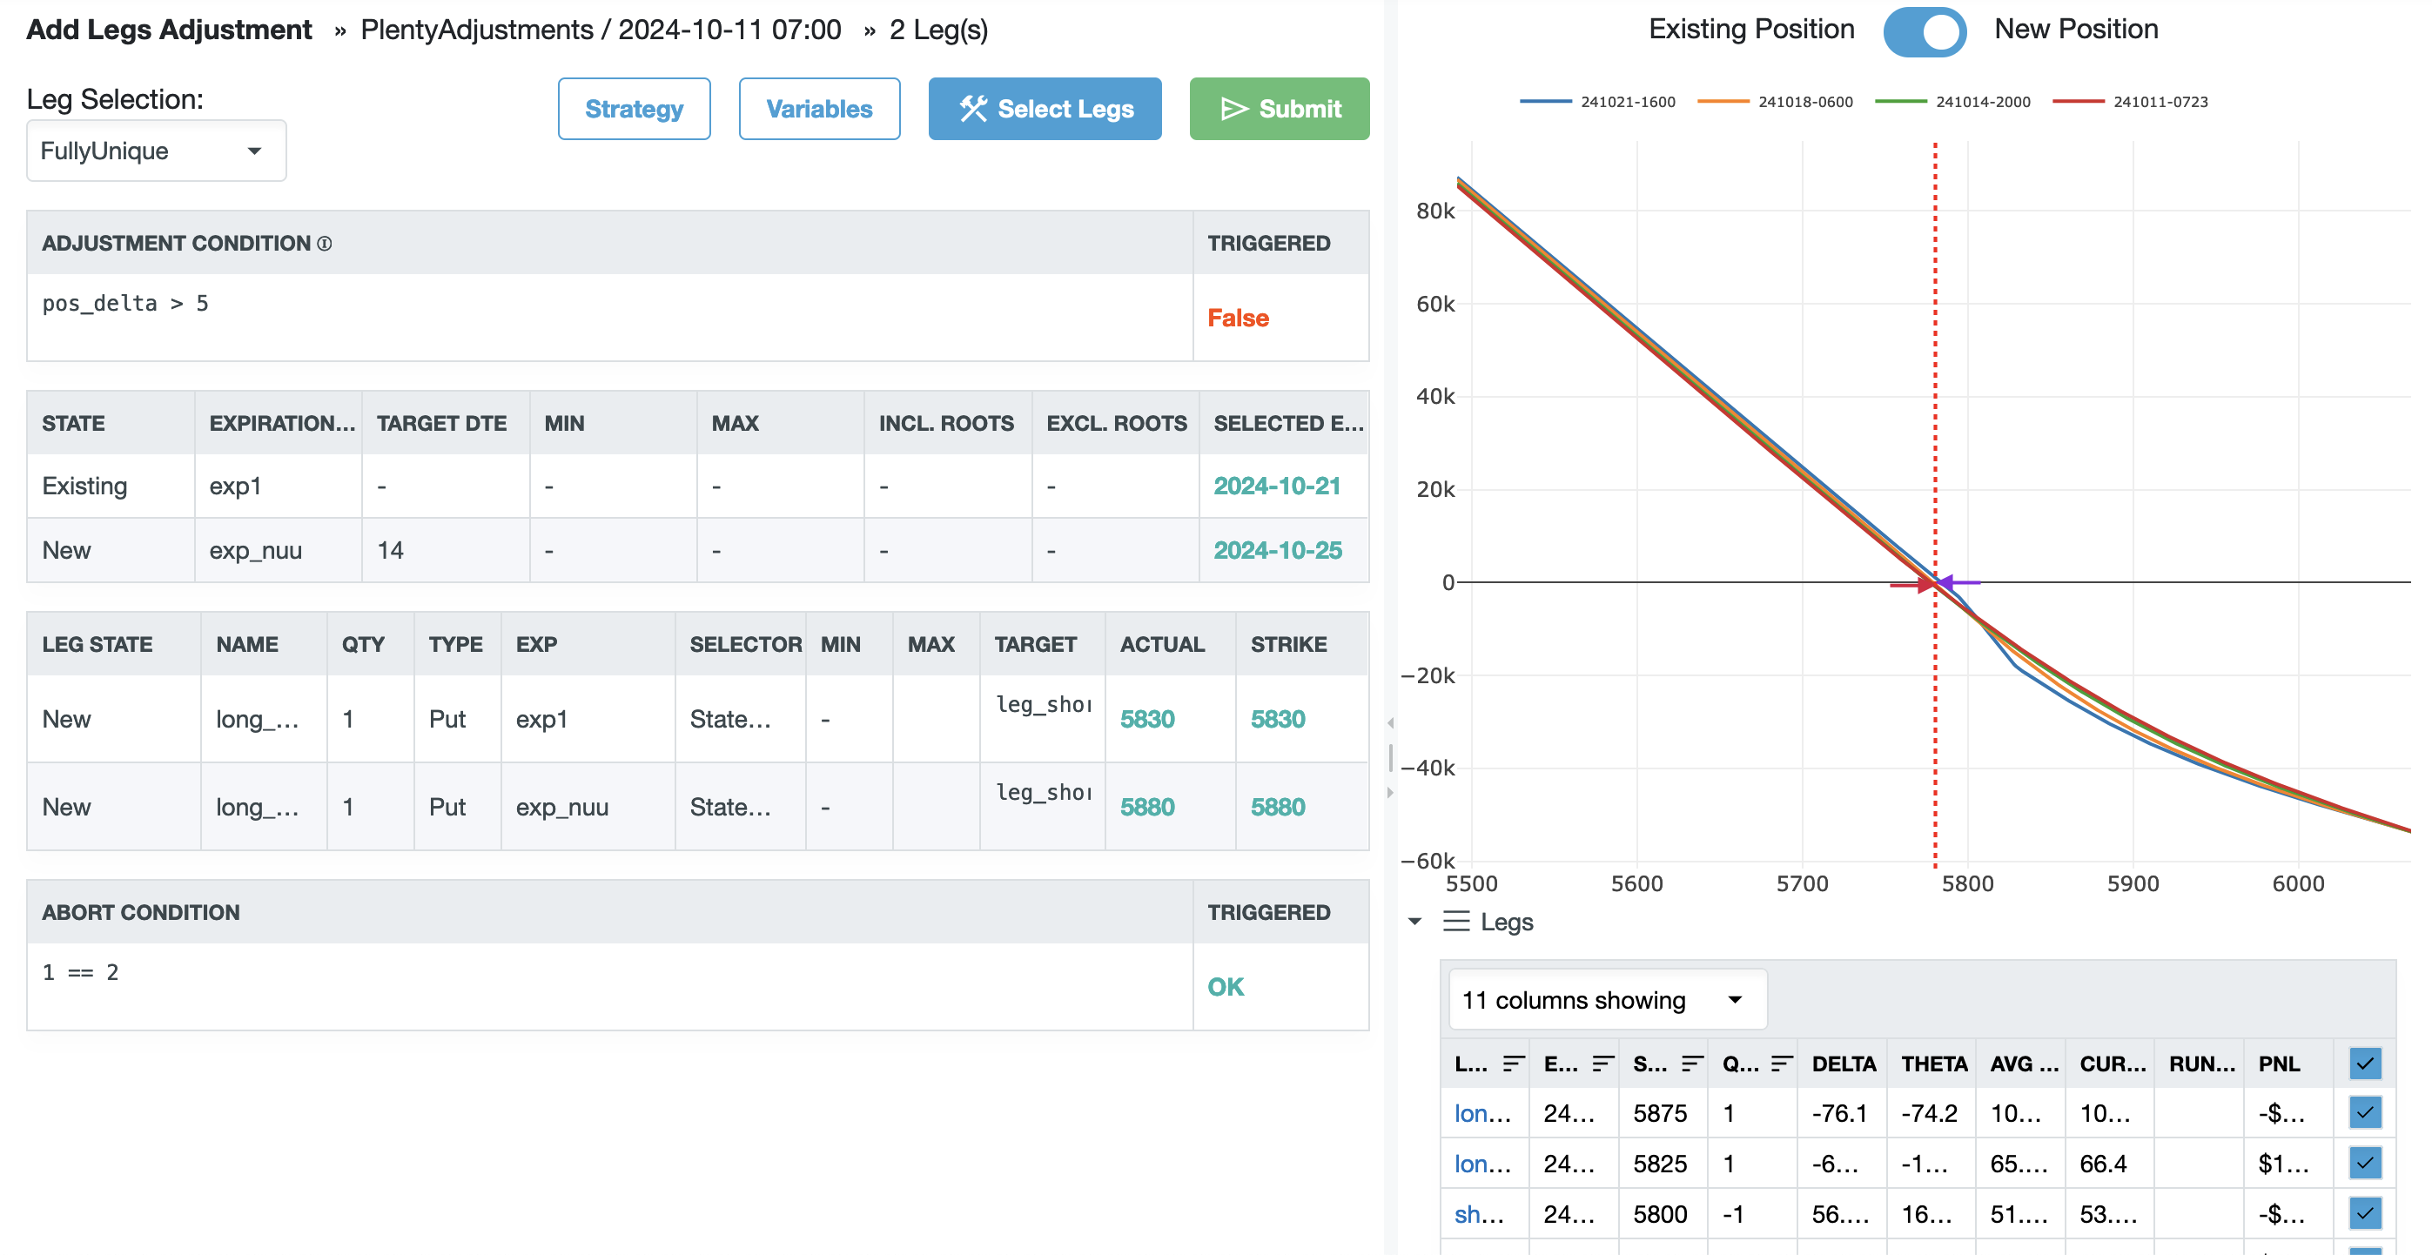Open the FullyUnique leg selection dropdown
The image size is (2432, 1255).
[x=157, y=151]
